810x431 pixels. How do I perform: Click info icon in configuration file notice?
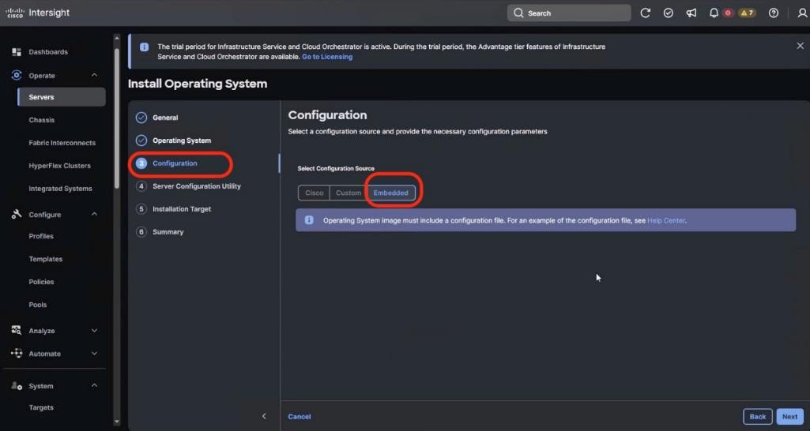[309, 220]
